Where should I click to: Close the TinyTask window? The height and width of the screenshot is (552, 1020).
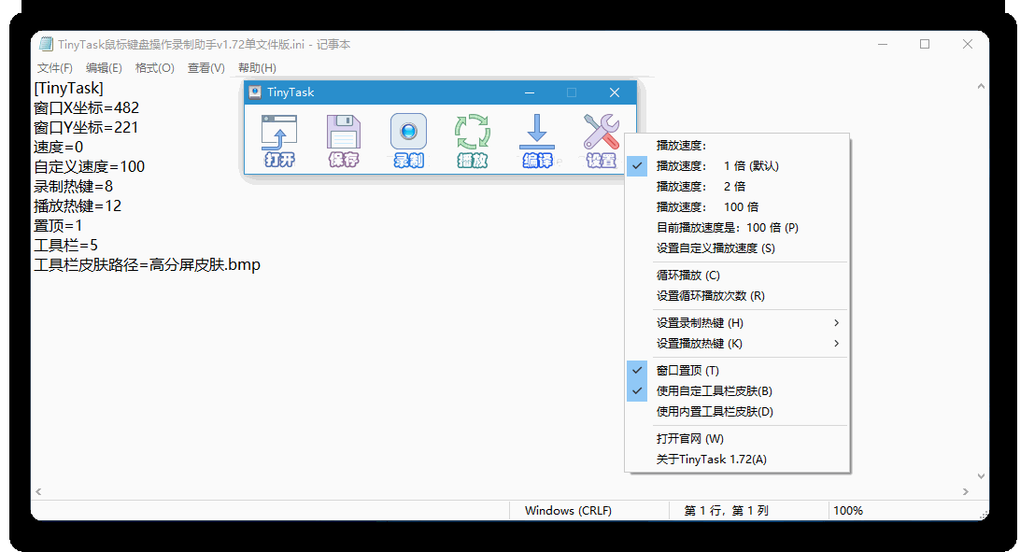pos(614,92)
